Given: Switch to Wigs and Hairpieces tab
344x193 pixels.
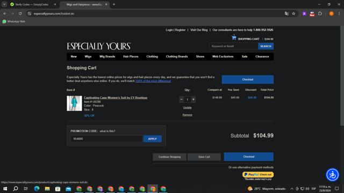Looking at the screenshot, I should [x=84, y=4].
